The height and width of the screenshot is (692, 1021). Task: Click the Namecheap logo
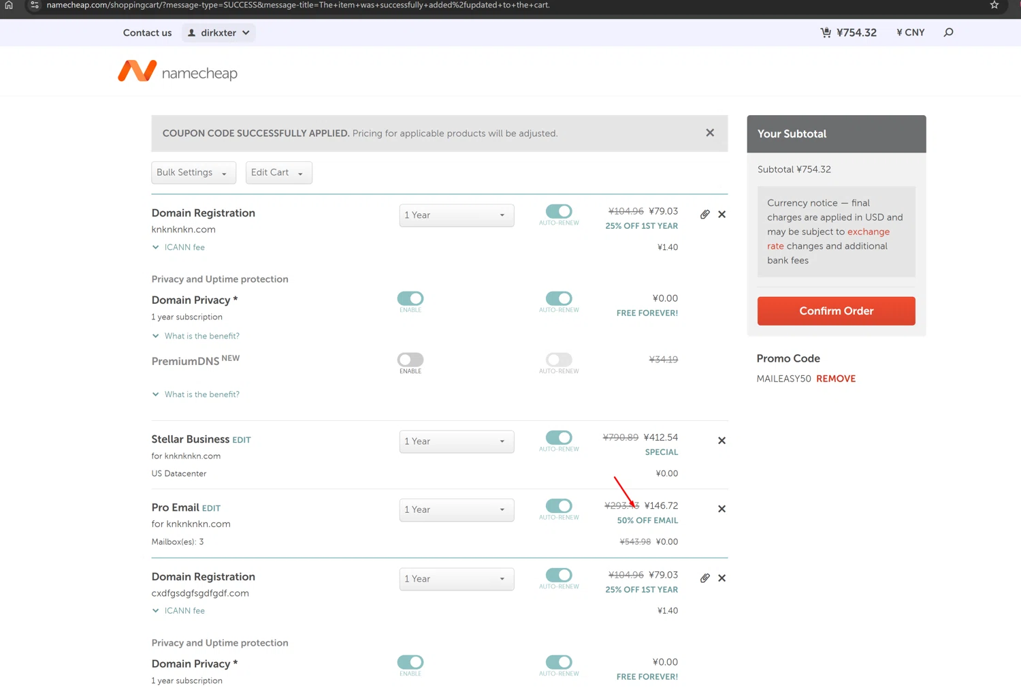178,72
